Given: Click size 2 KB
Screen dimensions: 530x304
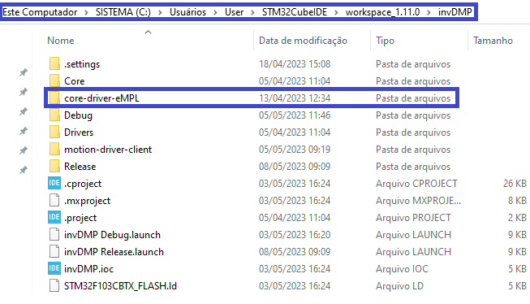Looking at the screenshot, I should point(517,218).
